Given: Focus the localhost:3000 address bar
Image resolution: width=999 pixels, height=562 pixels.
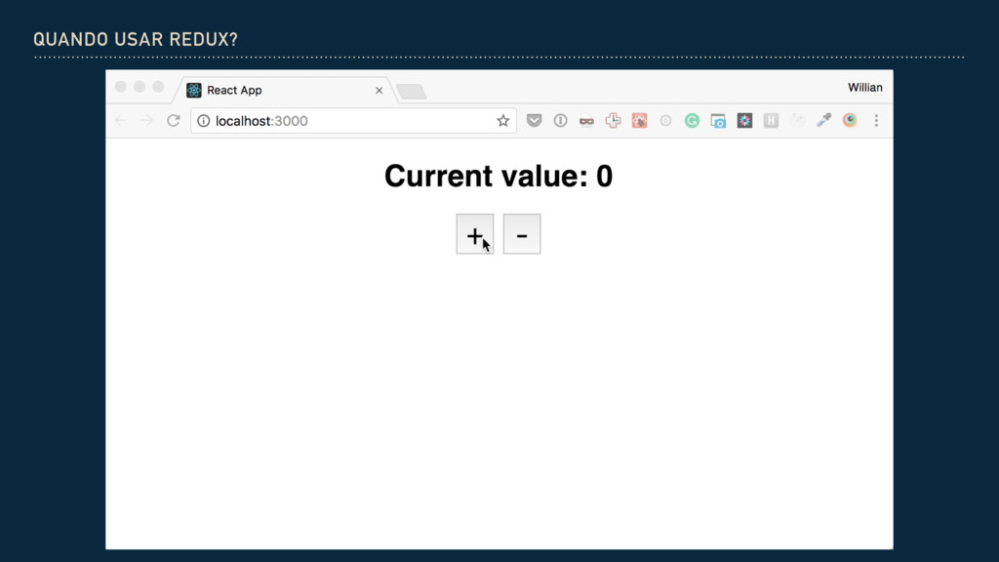Looking at the screenshot, I should click(x=353, y=120).
